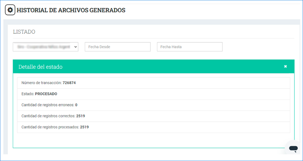This screenshot has height=161, width=303.
Task: Focus the Fecha Desde date field
Action: click(117, 47)
